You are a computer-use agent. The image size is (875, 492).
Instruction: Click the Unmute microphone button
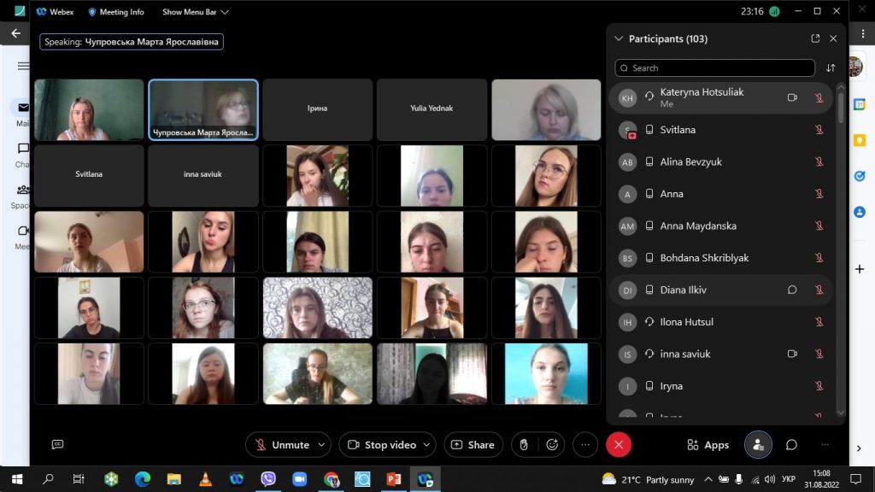pyautogui.click(x=281, y=445)
